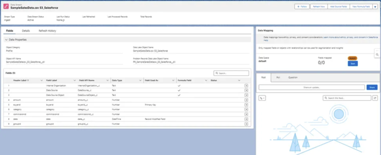Click the Share an update text box

(311, 87)
